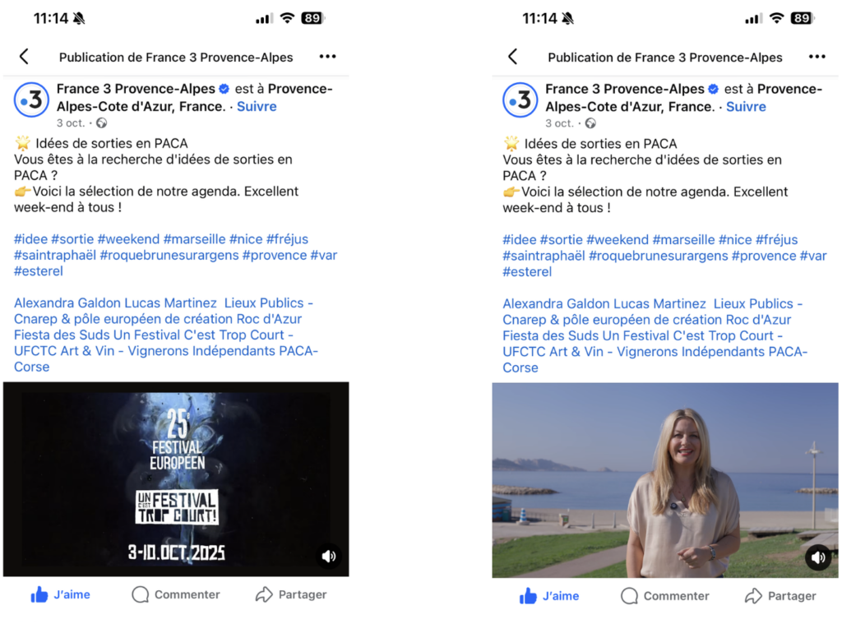Open the three-dot menu on right post
The height and width of the screenshot is (633, 842).
point(817,57)
